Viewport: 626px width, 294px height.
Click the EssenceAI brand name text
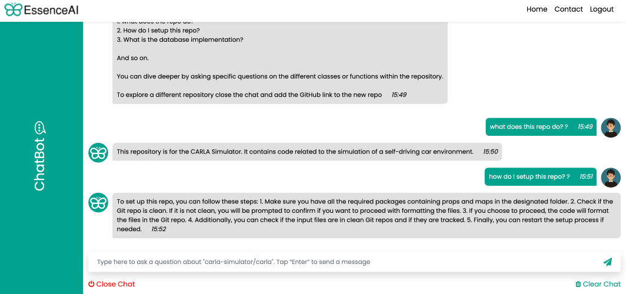(x=51, y=9)
